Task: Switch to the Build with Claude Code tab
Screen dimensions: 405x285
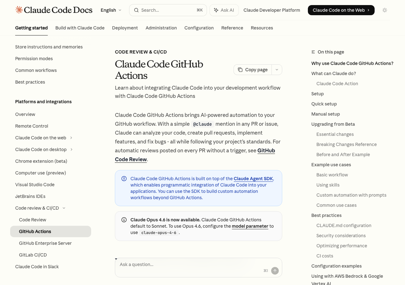Action: coord(80,28)
